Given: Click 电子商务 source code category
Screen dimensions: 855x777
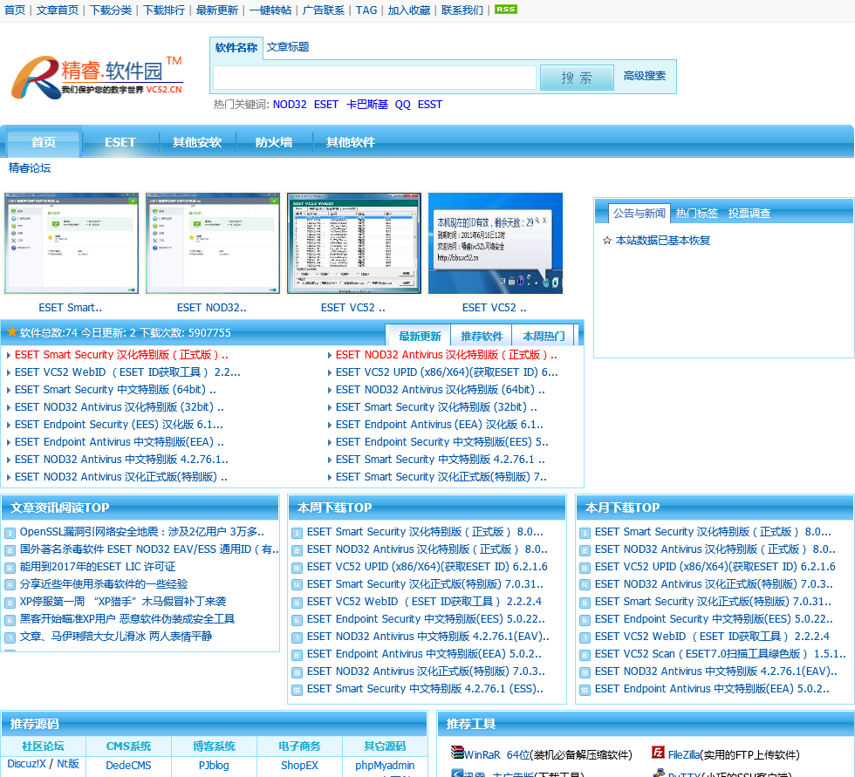Looking at the screenshot, I should (x=299, y=746).
